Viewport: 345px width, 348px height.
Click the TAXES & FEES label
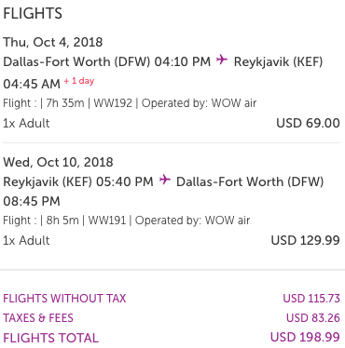click(38, 318)
